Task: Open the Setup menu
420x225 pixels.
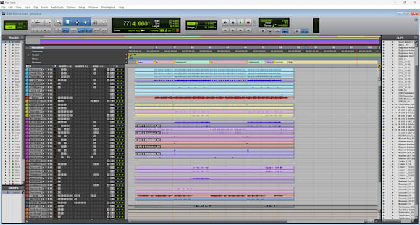Action: (82, 7)
